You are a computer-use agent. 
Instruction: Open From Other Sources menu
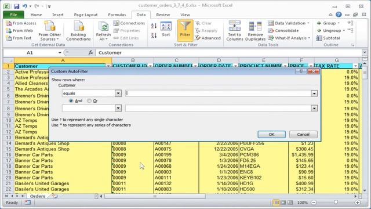(50, 31)
